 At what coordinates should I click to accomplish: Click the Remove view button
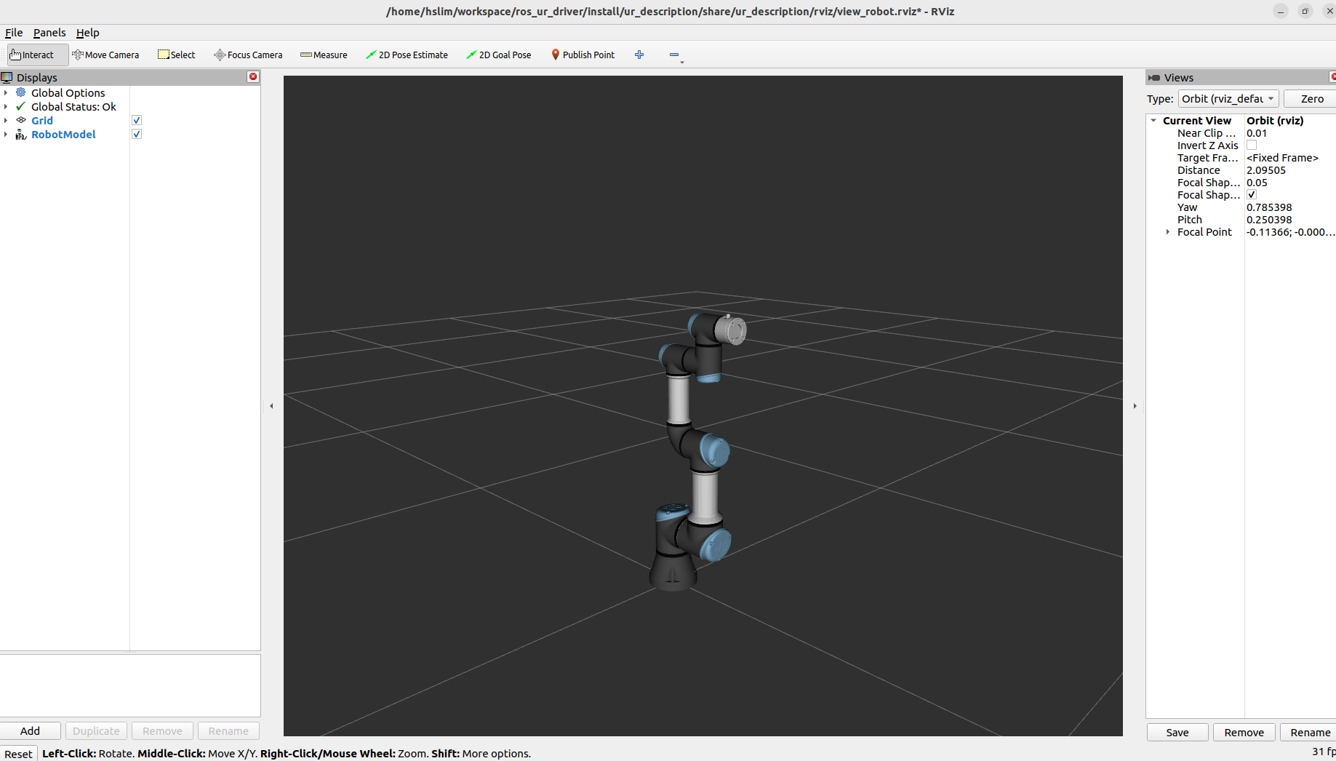click(1244, 732)
